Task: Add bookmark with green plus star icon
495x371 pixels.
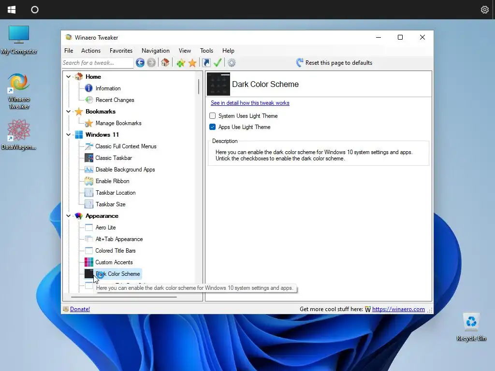Action: click(x=181, y=63)
